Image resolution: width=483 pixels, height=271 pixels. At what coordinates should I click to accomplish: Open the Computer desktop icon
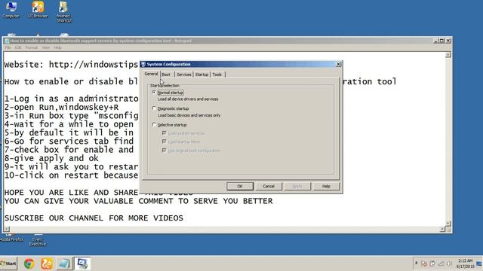(11, 9)
